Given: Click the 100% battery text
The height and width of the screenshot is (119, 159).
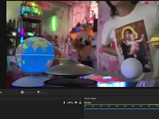Looking at the screenshot, I should (x=70, y=103).
